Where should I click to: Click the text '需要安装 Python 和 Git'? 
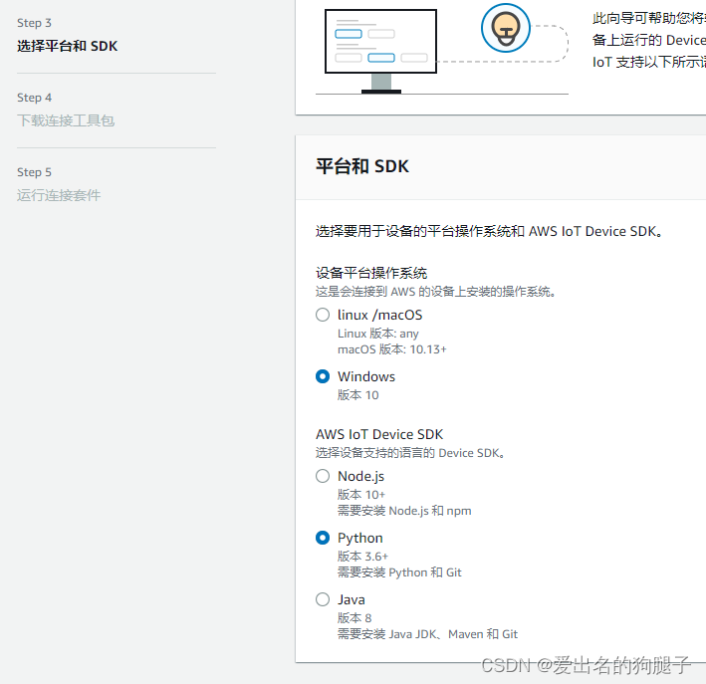click(399, 572)
